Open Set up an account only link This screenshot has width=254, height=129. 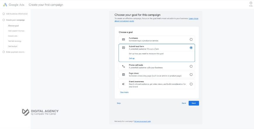tap(142, 121)
